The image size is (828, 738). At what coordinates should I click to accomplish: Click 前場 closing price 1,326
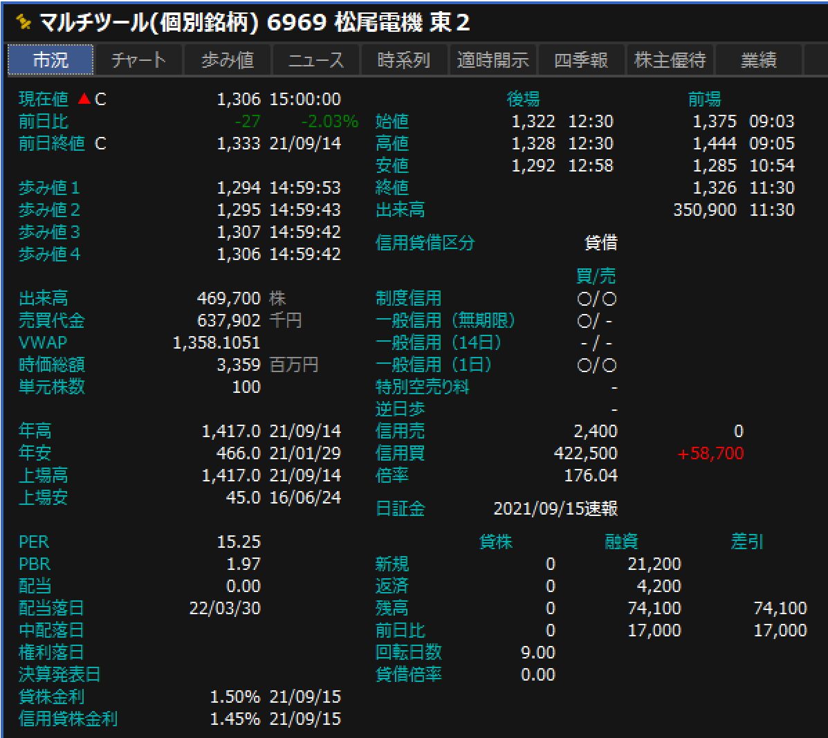pos(715,188)
